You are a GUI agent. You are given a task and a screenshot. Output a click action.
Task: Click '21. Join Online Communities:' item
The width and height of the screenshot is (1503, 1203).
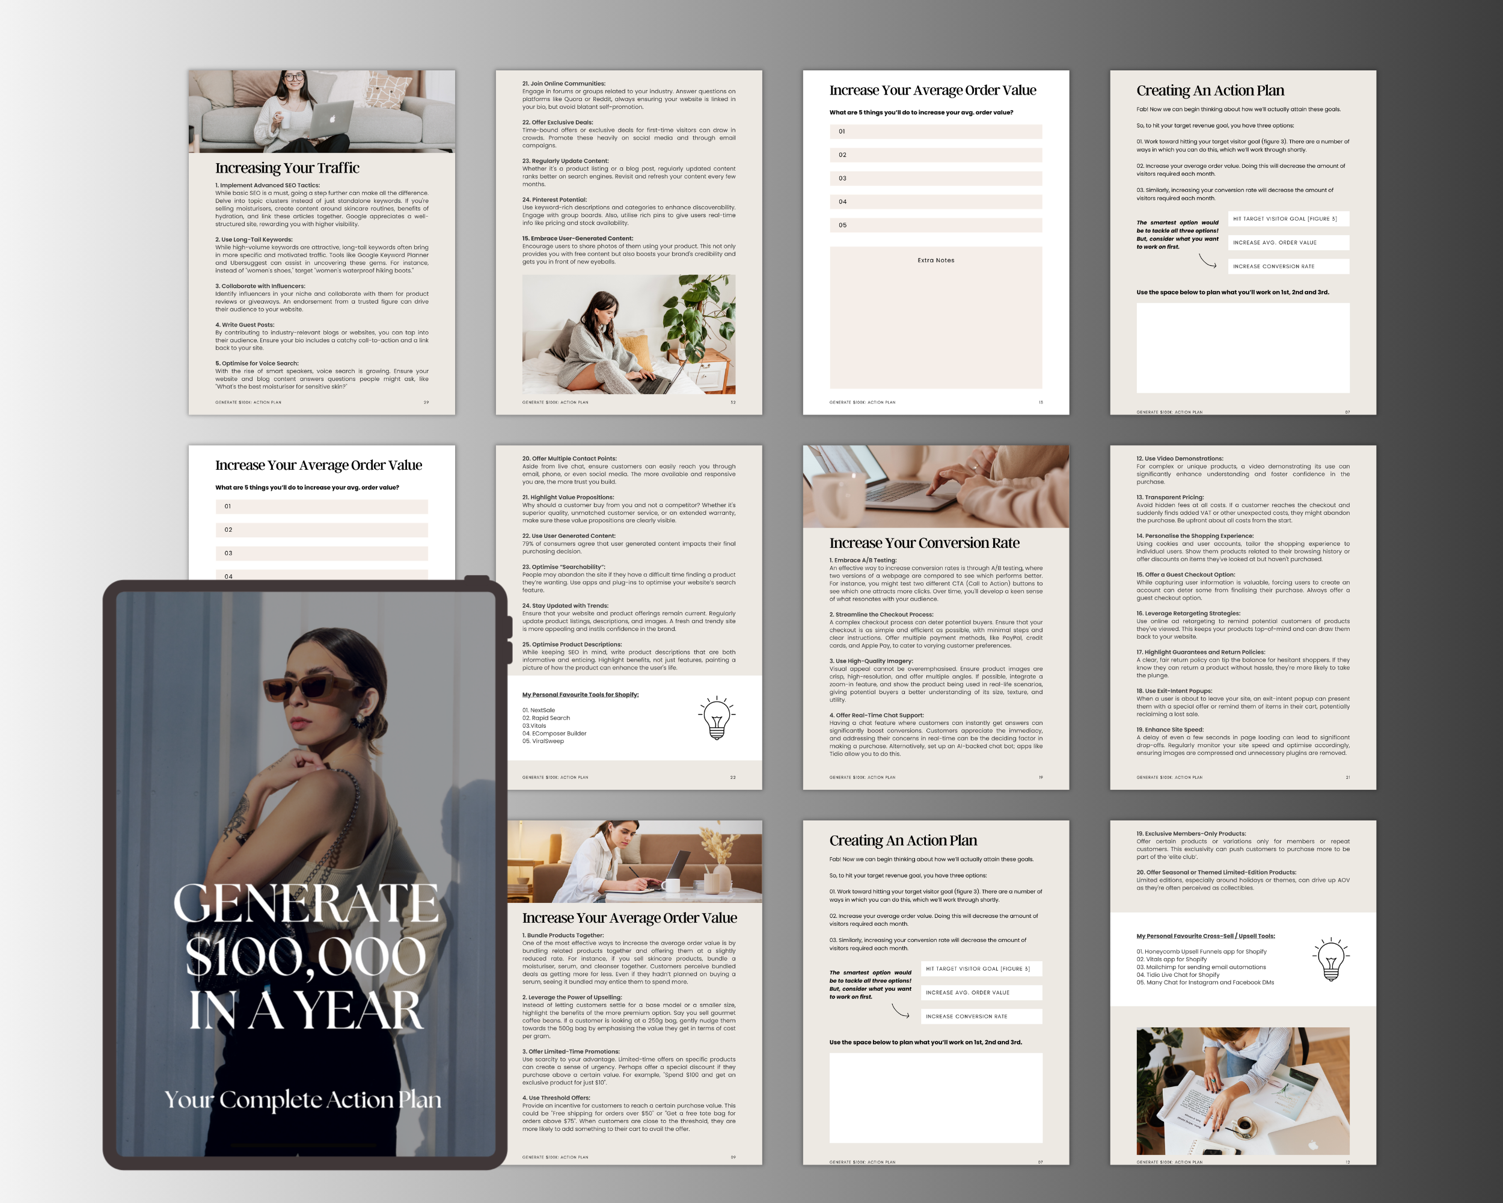click(564, 84)
